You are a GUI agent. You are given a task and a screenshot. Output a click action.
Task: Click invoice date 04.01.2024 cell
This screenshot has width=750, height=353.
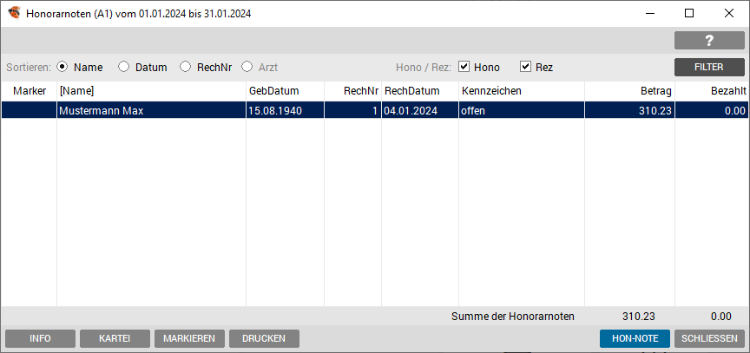pos(420,111)
